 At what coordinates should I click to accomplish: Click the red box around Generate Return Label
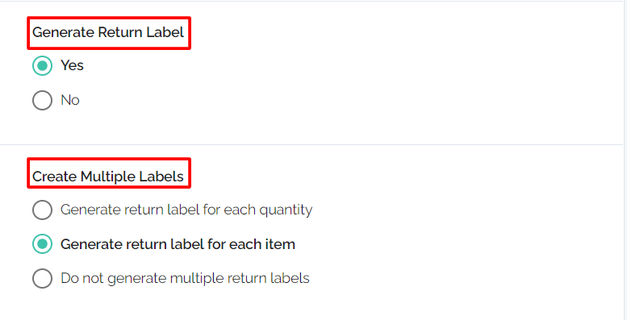click(x=109, y=33)
